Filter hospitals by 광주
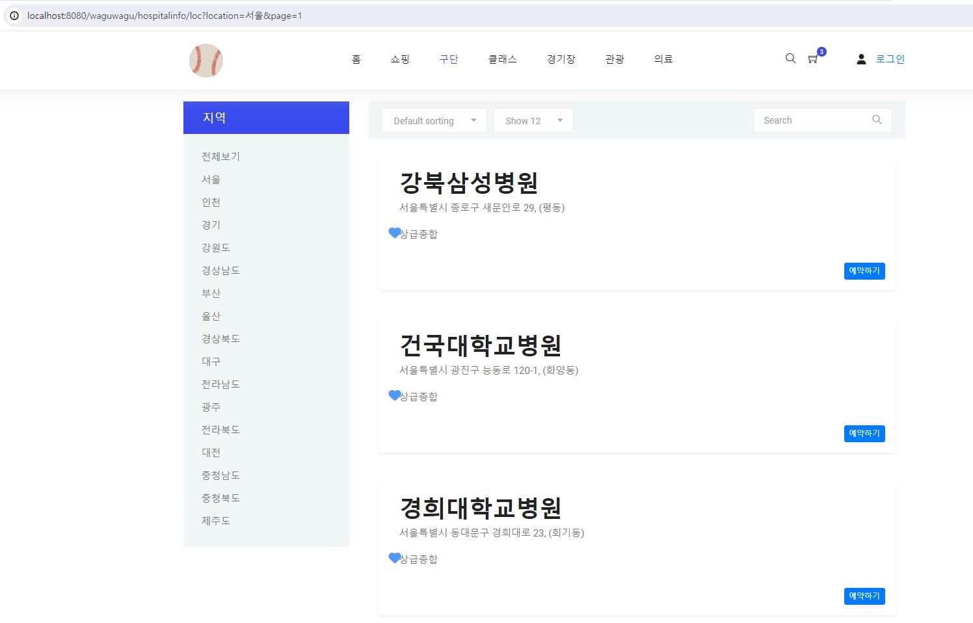This screenshot has width=973, height=623. (x=211, y=407)
